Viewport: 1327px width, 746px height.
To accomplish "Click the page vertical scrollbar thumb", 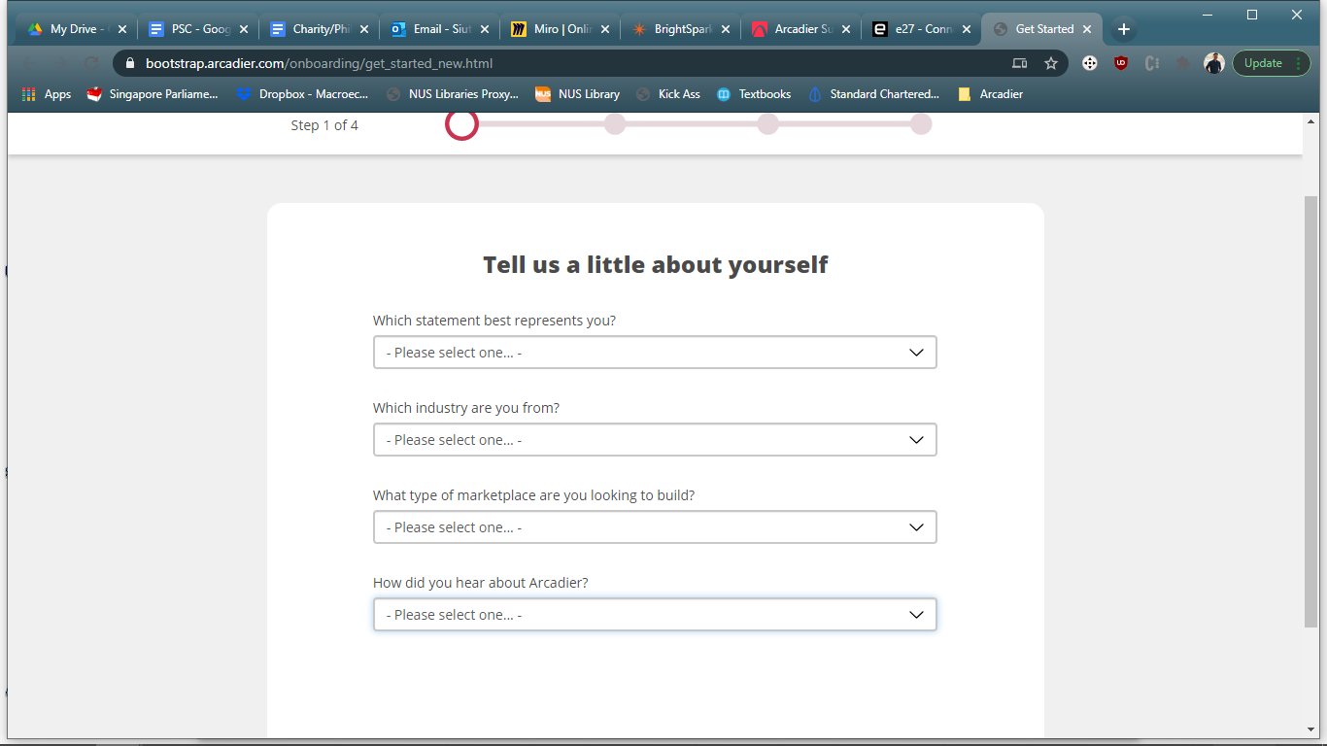I will [1311, 411].
